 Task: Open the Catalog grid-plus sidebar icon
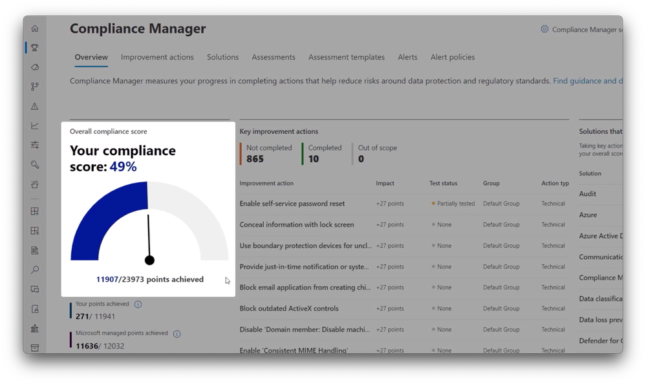tap(35, 211)
